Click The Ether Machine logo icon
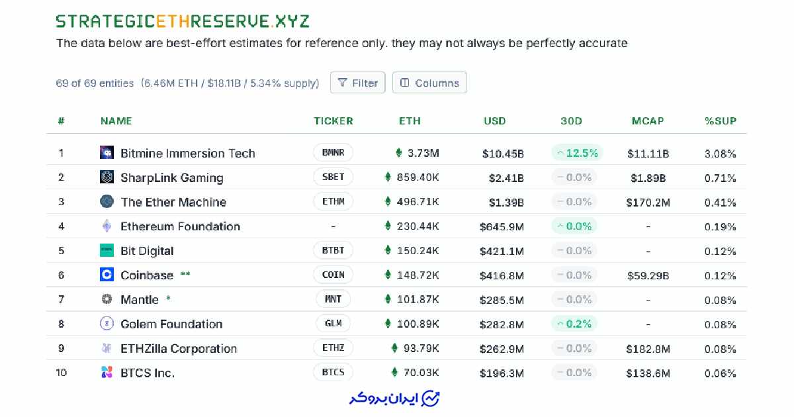794x417 pixels. (107, 202)
